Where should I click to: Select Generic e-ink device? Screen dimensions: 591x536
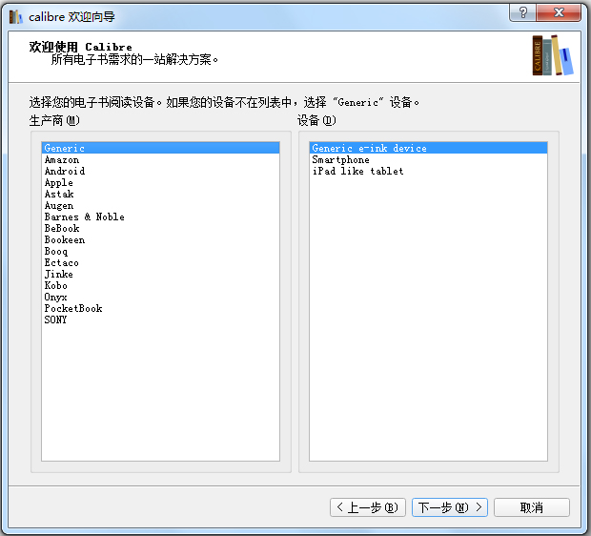coord(428,148)
